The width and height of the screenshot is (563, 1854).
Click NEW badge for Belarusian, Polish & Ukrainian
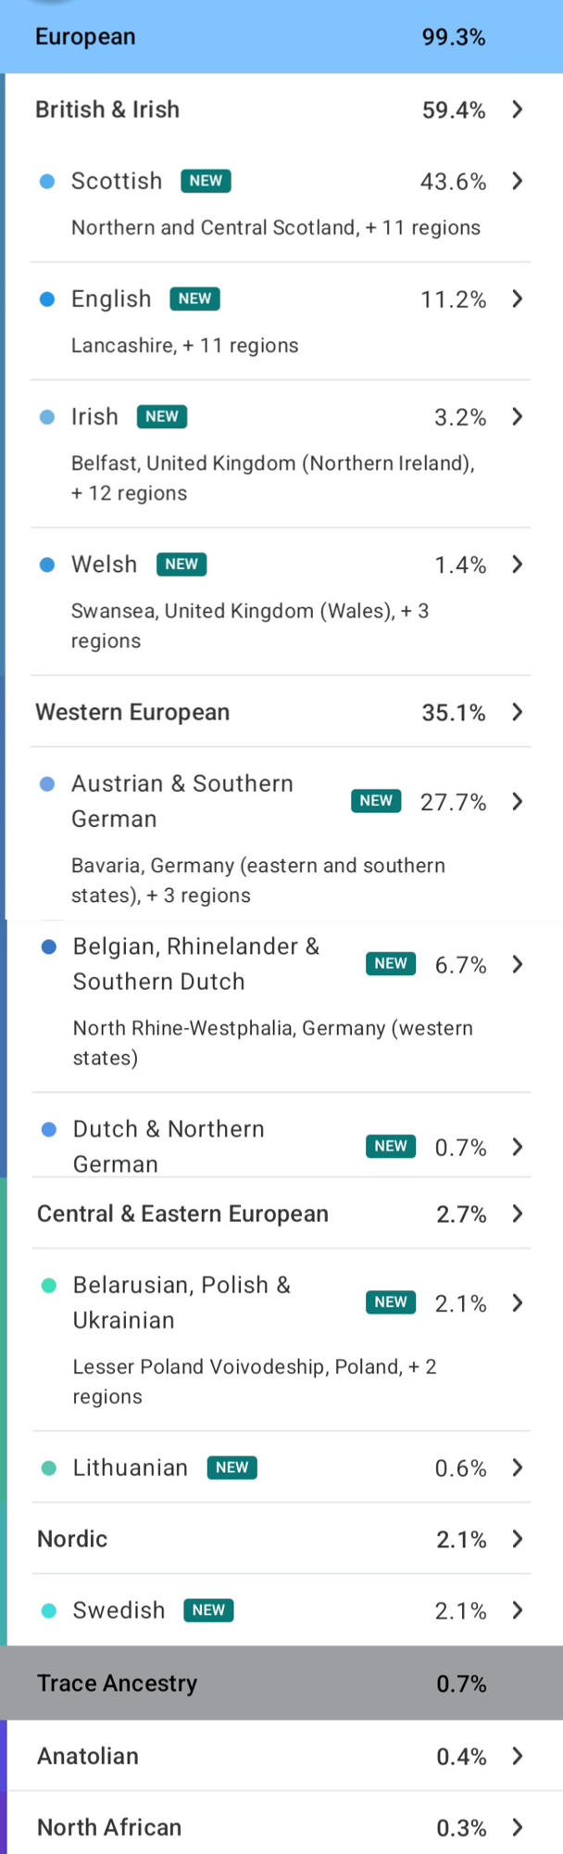point(391,1302)
